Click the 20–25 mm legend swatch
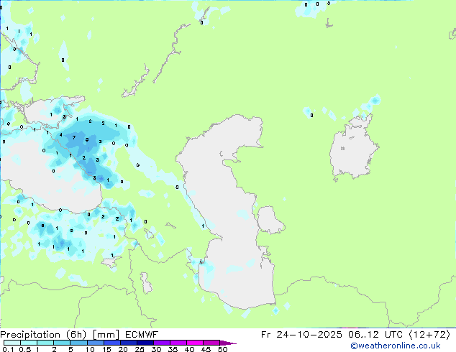This screenshot has width=456, height=352. [x=128, y=343]
